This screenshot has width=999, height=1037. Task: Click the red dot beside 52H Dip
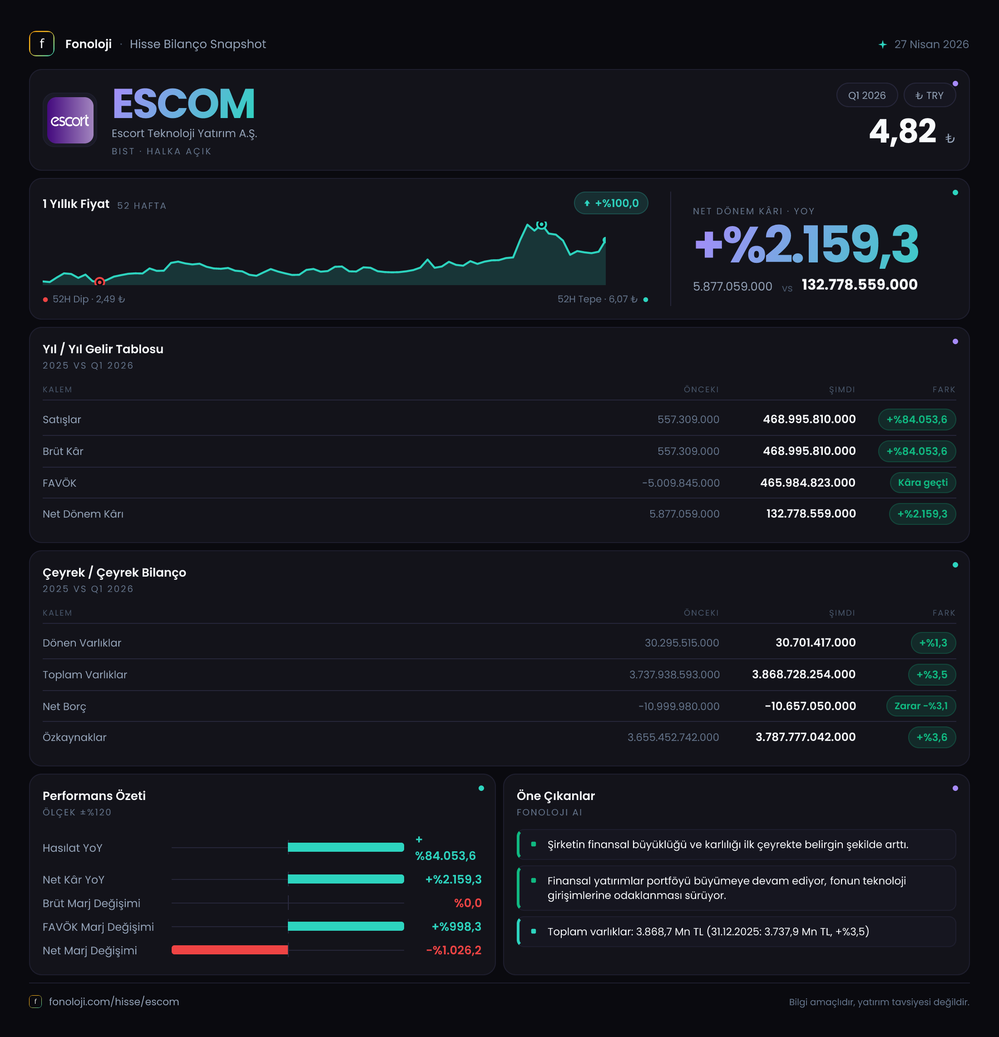click(x=45, y=300)
